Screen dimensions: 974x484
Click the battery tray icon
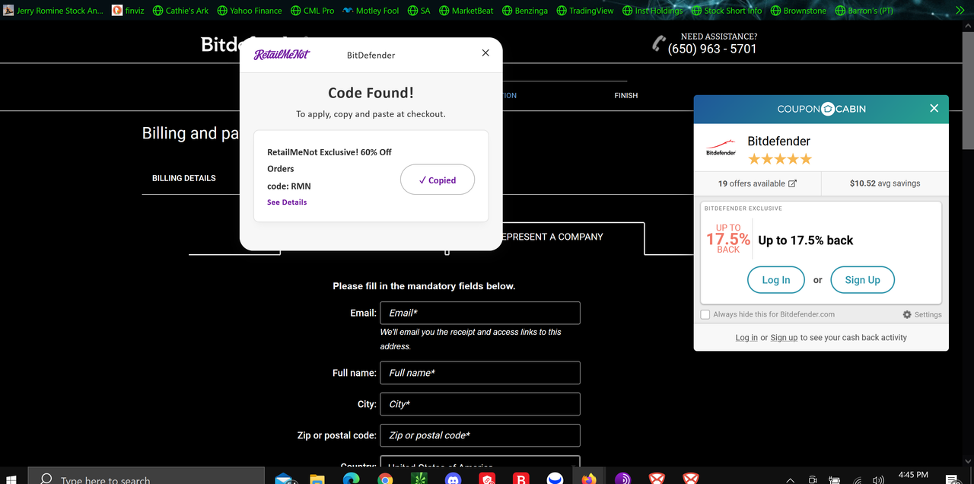point(835,480)
